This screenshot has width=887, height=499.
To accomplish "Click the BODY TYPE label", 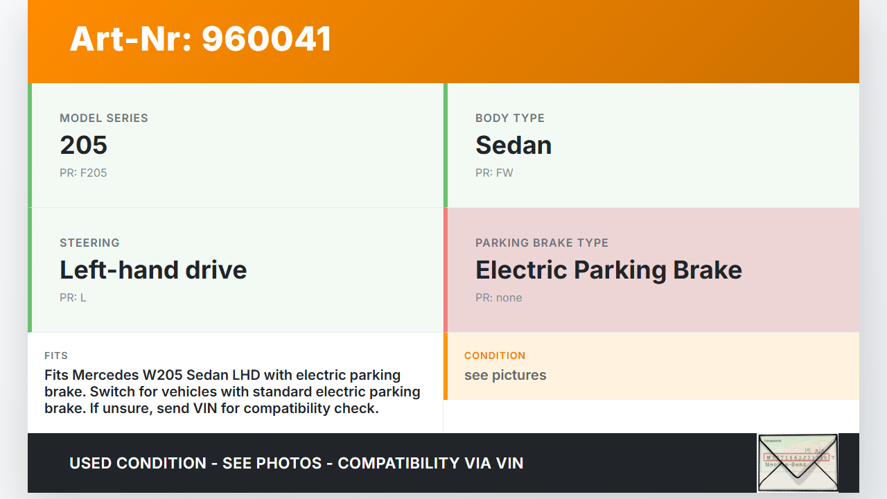I will tap(510, 119).
